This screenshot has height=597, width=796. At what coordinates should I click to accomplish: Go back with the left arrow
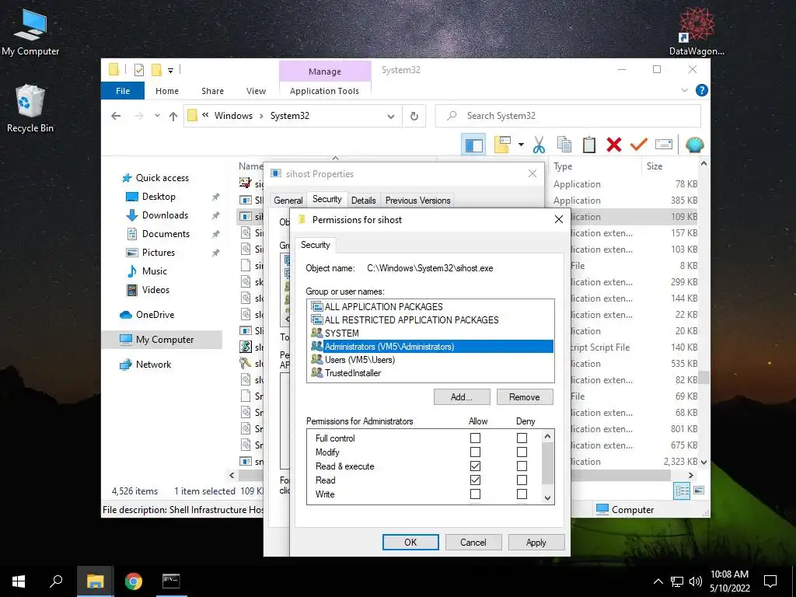pos(116,117)
